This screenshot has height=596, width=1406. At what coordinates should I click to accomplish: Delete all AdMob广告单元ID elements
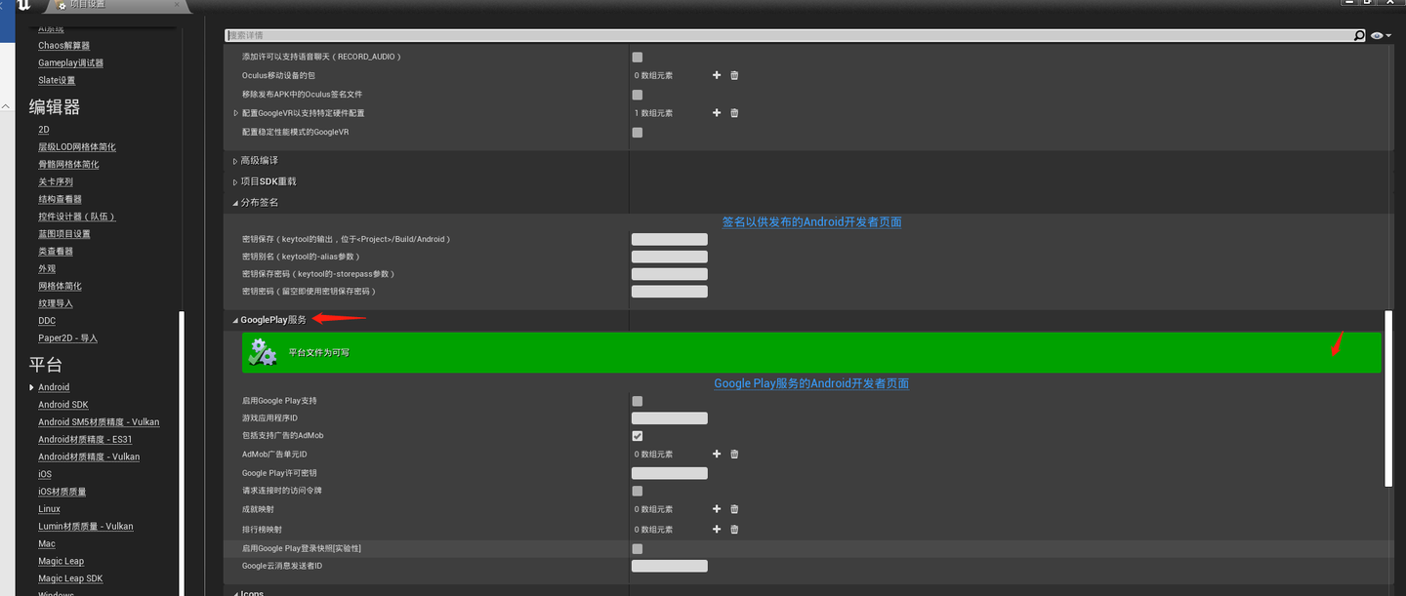734,454
